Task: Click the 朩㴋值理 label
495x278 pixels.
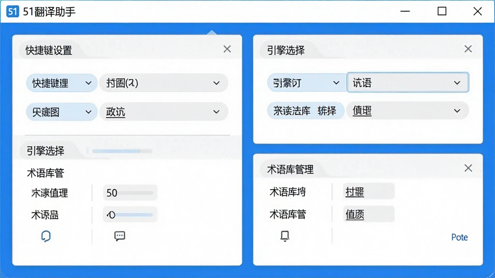Action: (50, 193)
